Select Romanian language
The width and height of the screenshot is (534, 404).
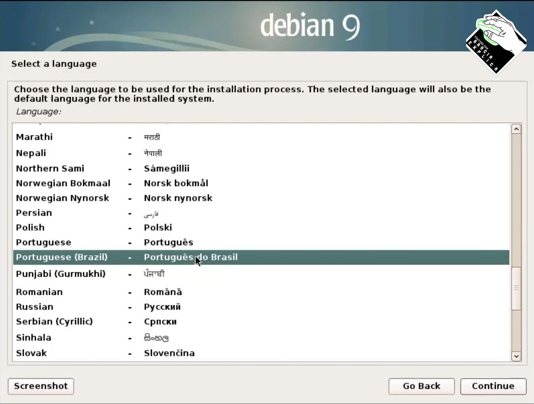pyautogui.click(x=261, y=292)
